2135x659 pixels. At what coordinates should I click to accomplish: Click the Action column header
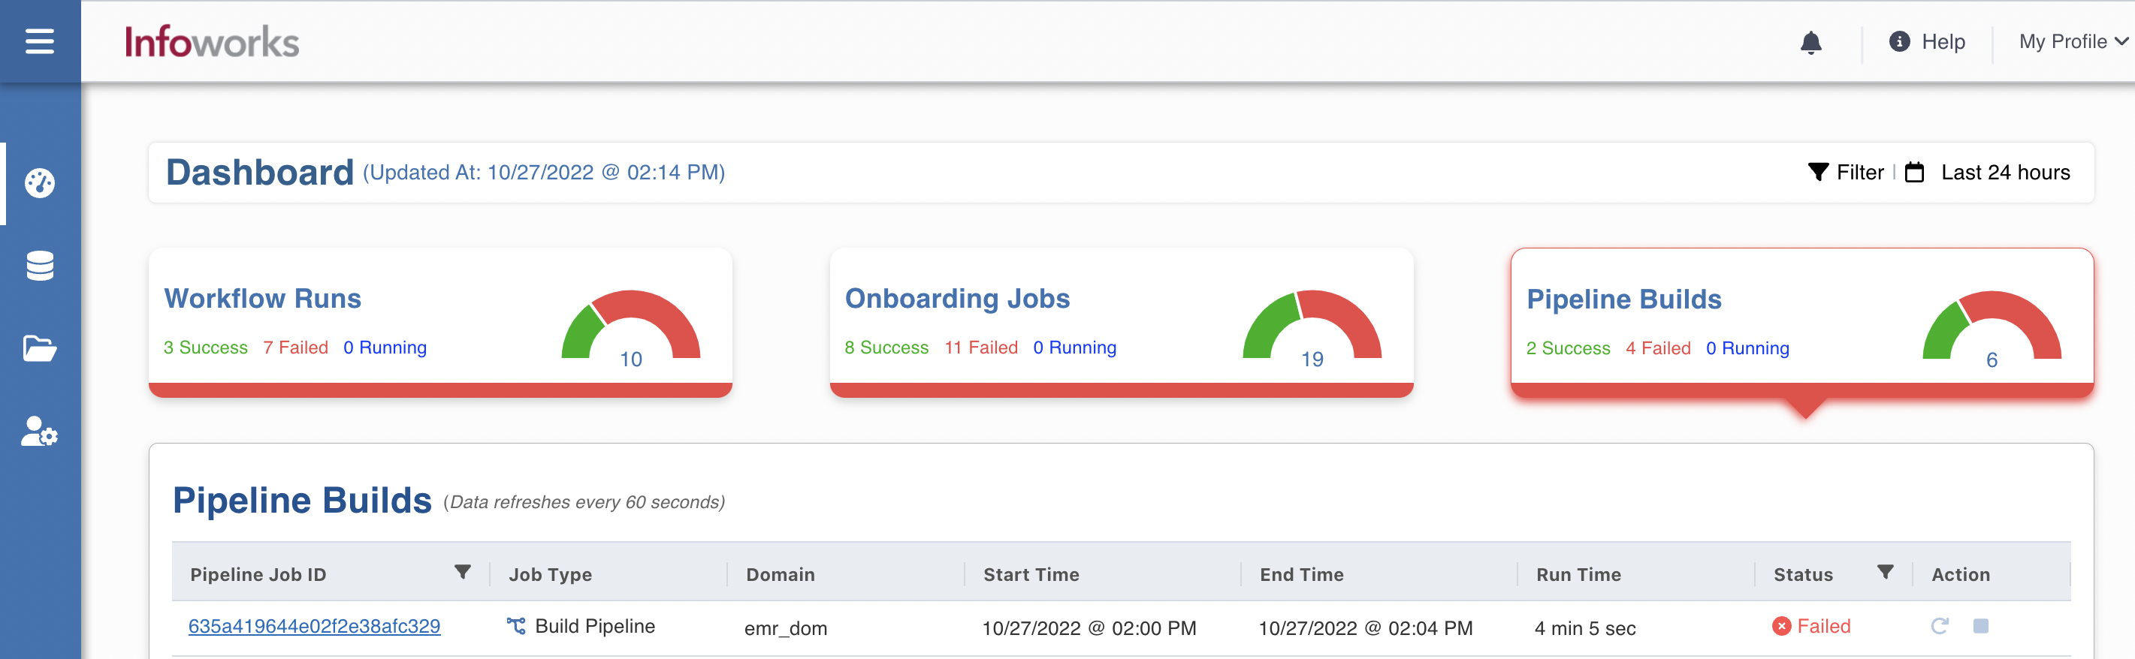click(1960, 573)
